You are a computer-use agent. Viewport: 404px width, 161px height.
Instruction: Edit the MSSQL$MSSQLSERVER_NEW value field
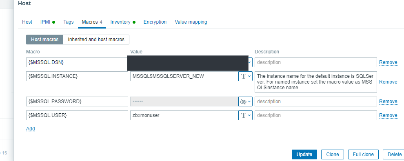click(x=184, y=76)
